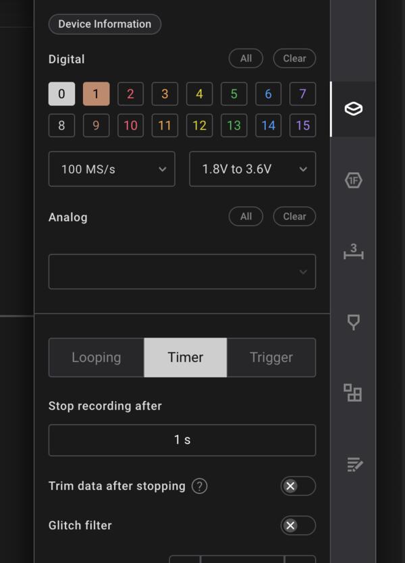Open the Timing Markers and Measurements panel
This screenshot has height=563, width=405.
[353, 252]
